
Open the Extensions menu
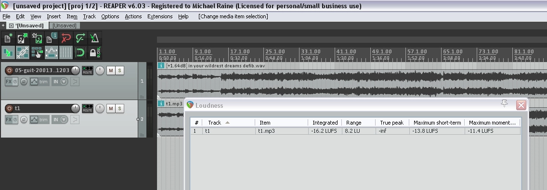[x=160, y=16]
